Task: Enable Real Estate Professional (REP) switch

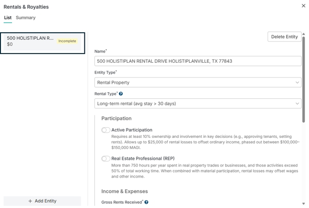Action: tap(106, 159)
